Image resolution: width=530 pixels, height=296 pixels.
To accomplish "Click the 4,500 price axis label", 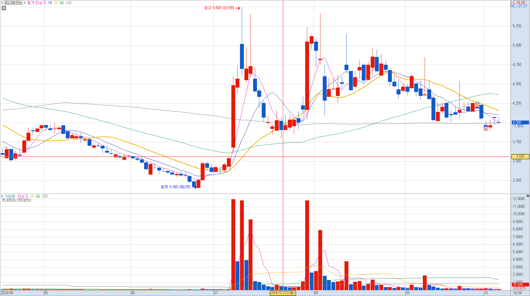I will pyautogui.click(x=517, y=84).
